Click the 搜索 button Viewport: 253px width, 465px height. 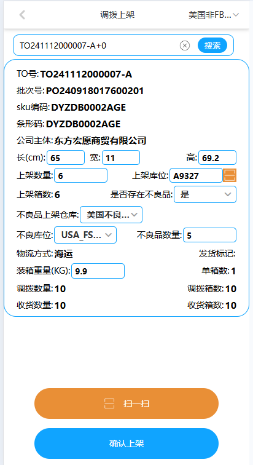click(x=212, y=46)
